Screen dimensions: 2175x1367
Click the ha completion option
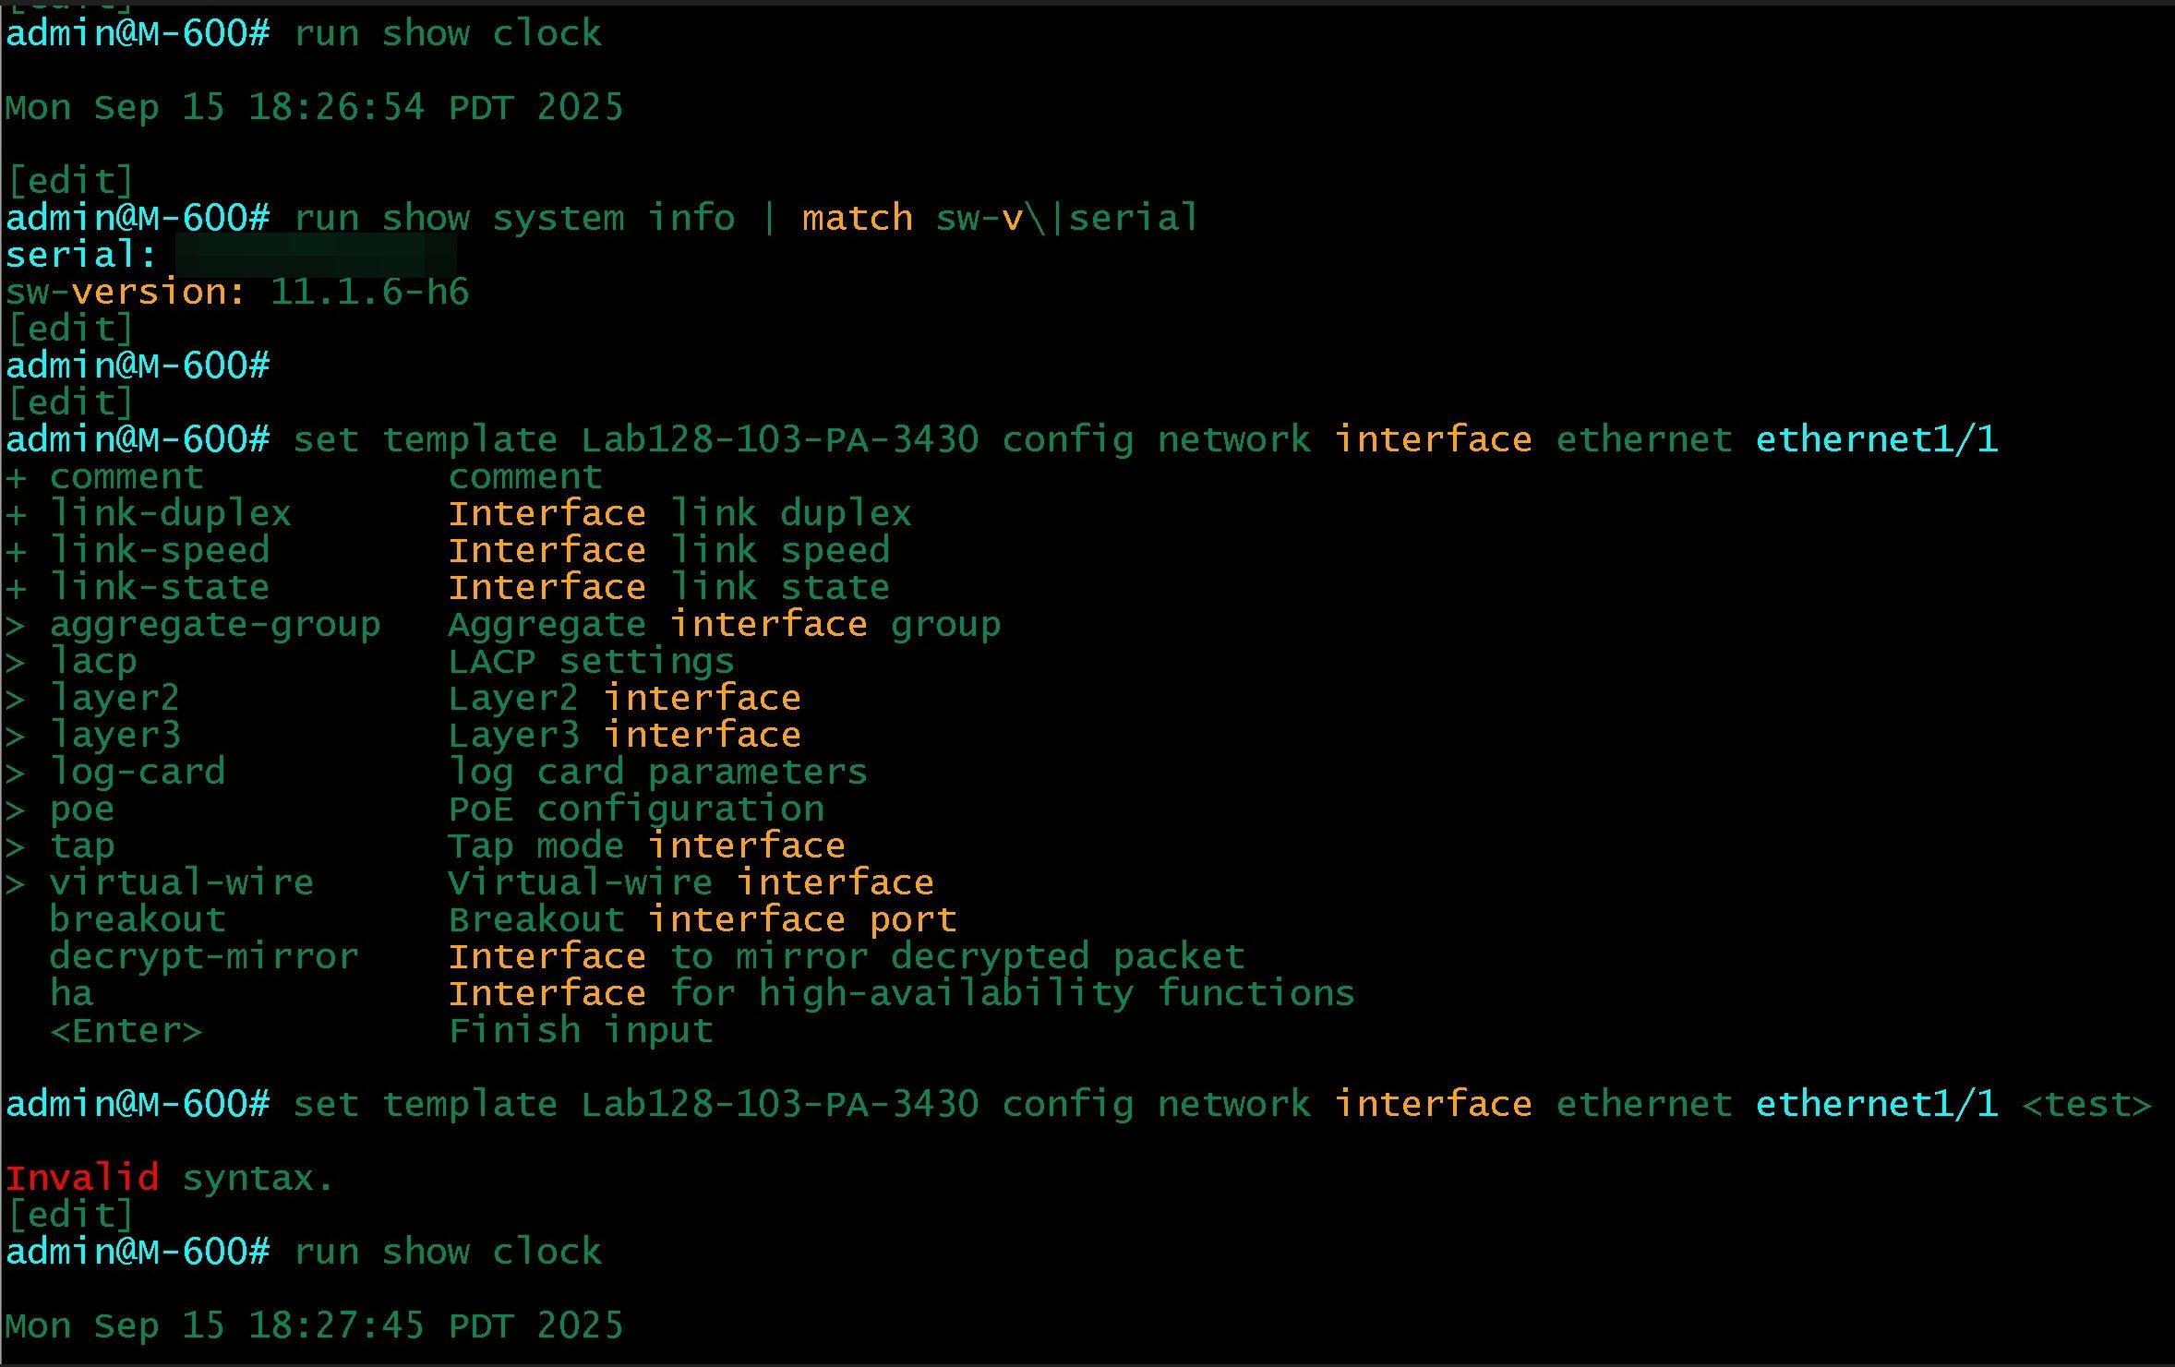click(x=71, y=994)
